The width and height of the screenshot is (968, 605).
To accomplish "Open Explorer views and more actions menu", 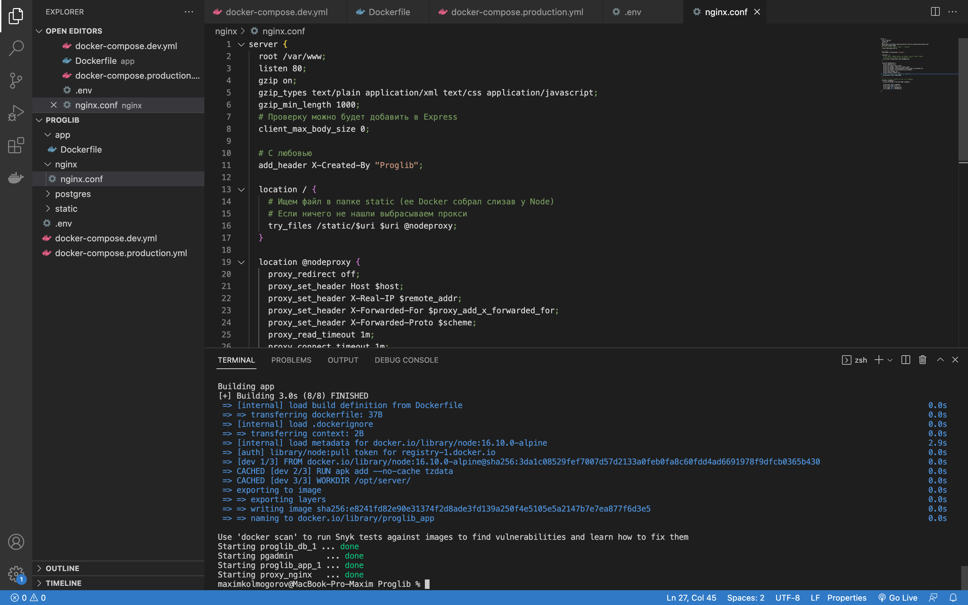I will (x=189, y=12).
